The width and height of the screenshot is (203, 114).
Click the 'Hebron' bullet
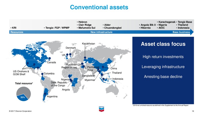pos(82,22)
